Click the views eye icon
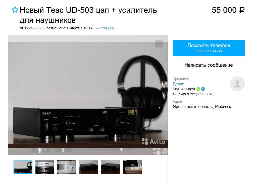The width and height of the screenshot is (258, 184). coord(98,28)
